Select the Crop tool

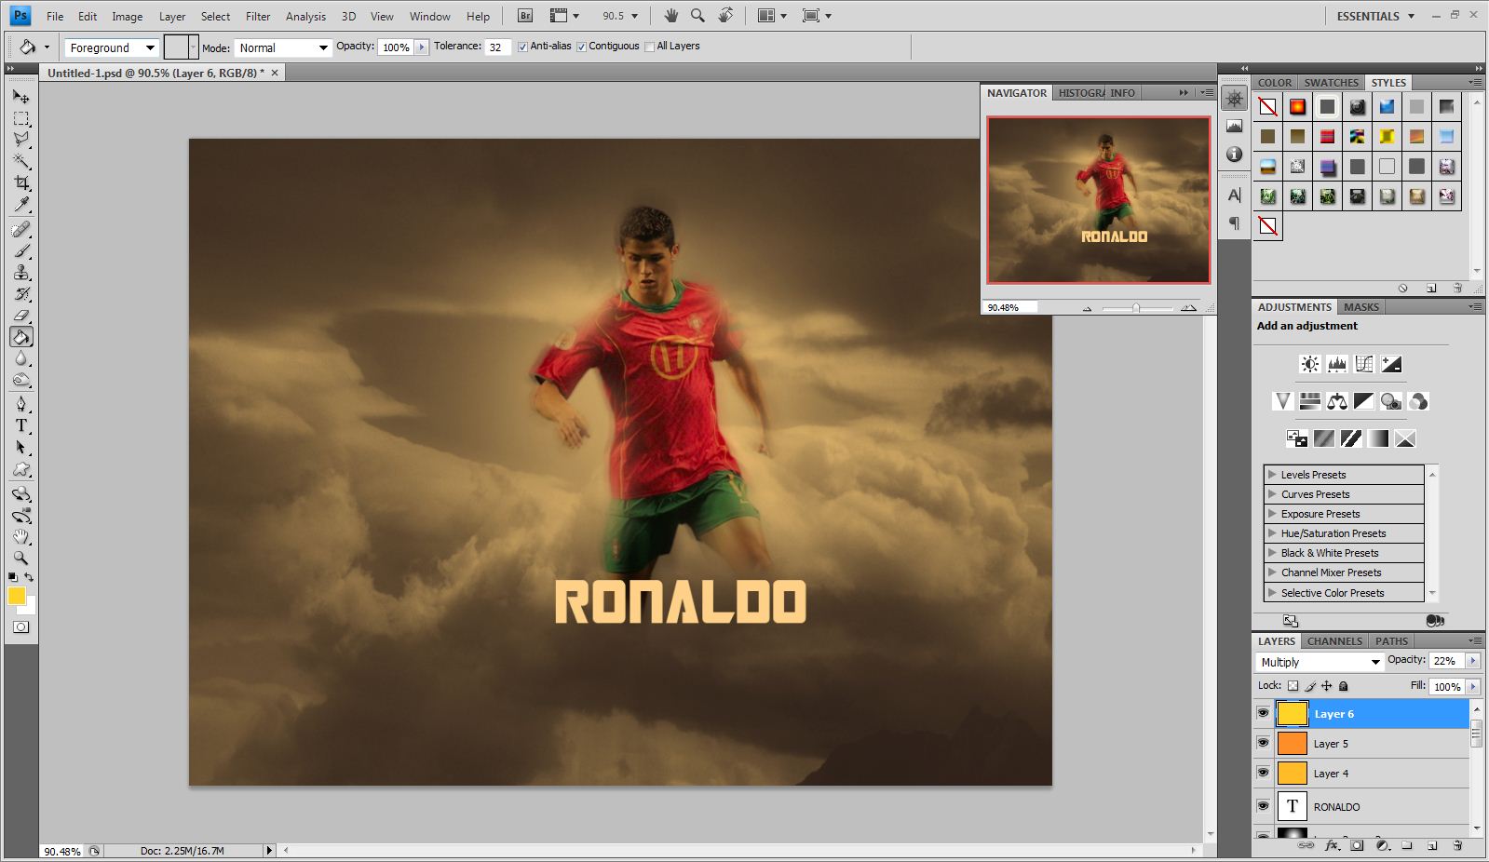[x=21, y=182]
